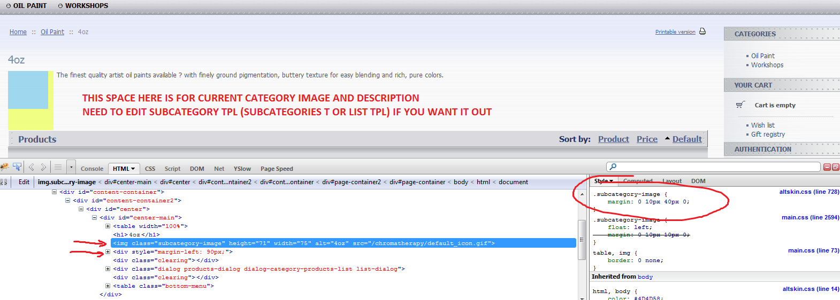Switch to the Net tab
This screenshot has width=840, height=300.
(x=219, y=169)
